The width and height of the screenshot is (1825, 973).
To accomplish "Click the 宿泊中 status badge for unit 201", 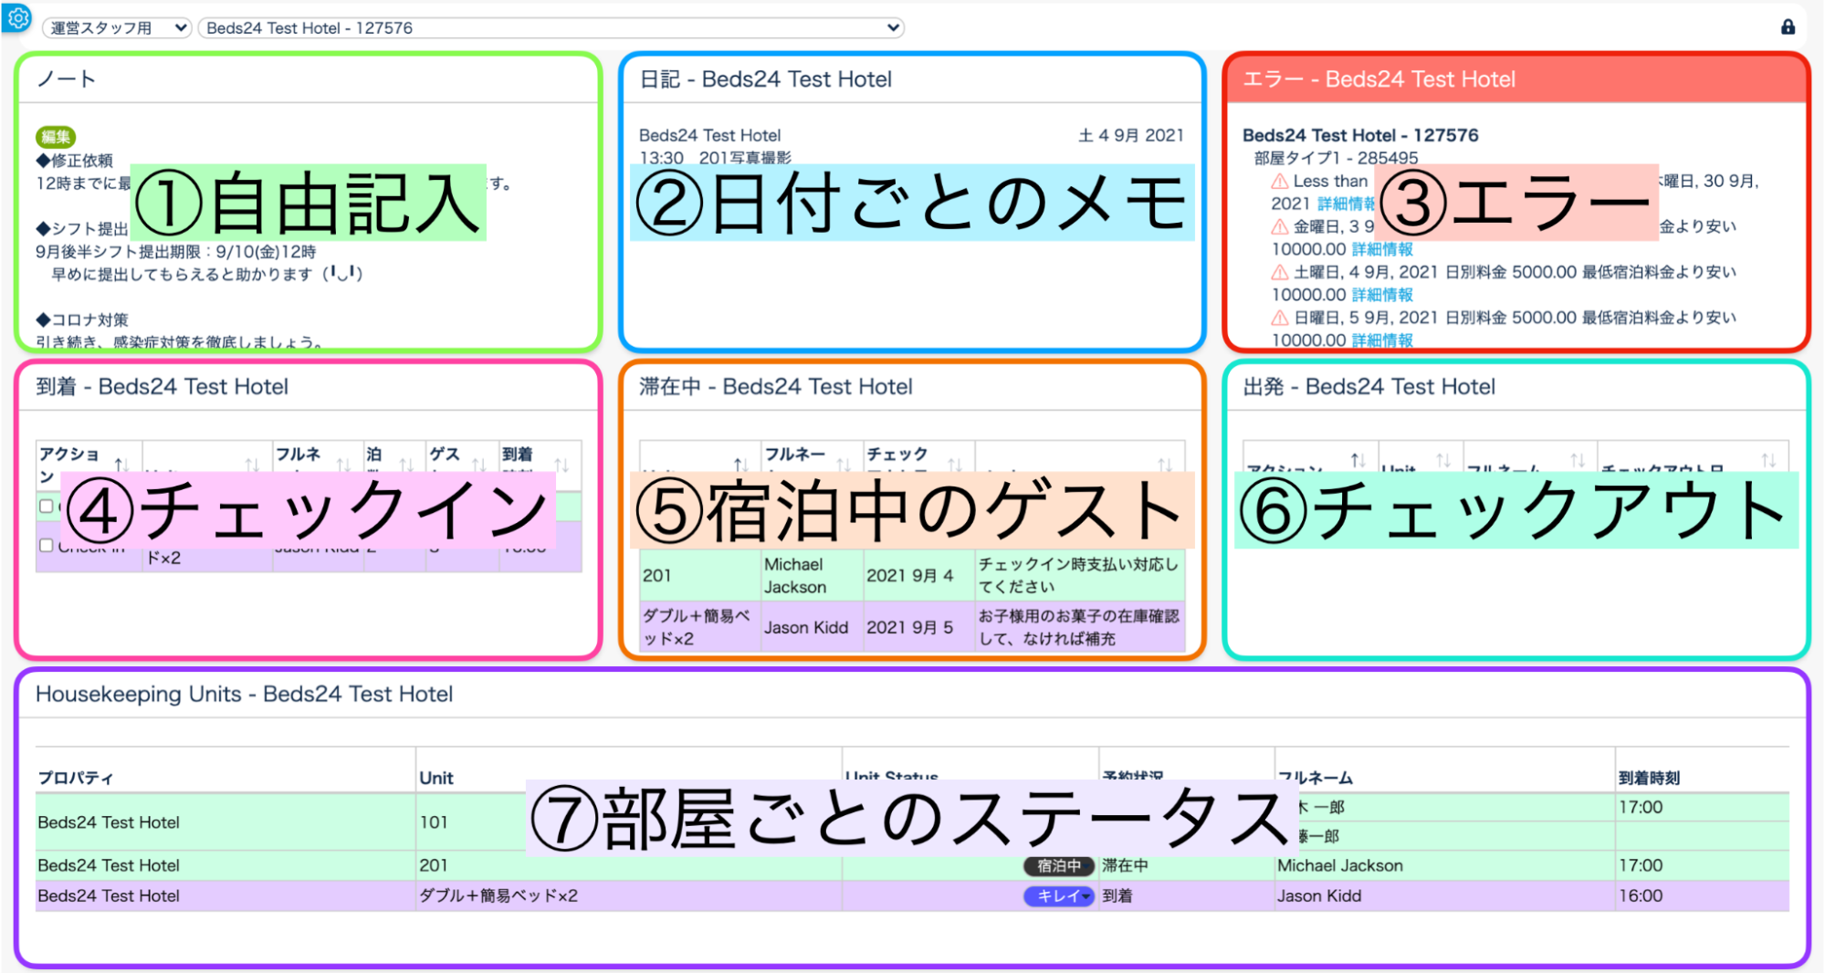I will tap(1058, 865).
